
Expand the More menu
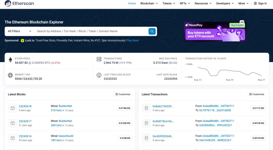click(x=243, y=3)
